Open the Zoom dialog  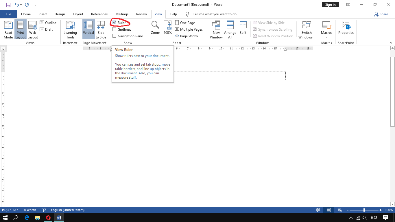[156, 28]
